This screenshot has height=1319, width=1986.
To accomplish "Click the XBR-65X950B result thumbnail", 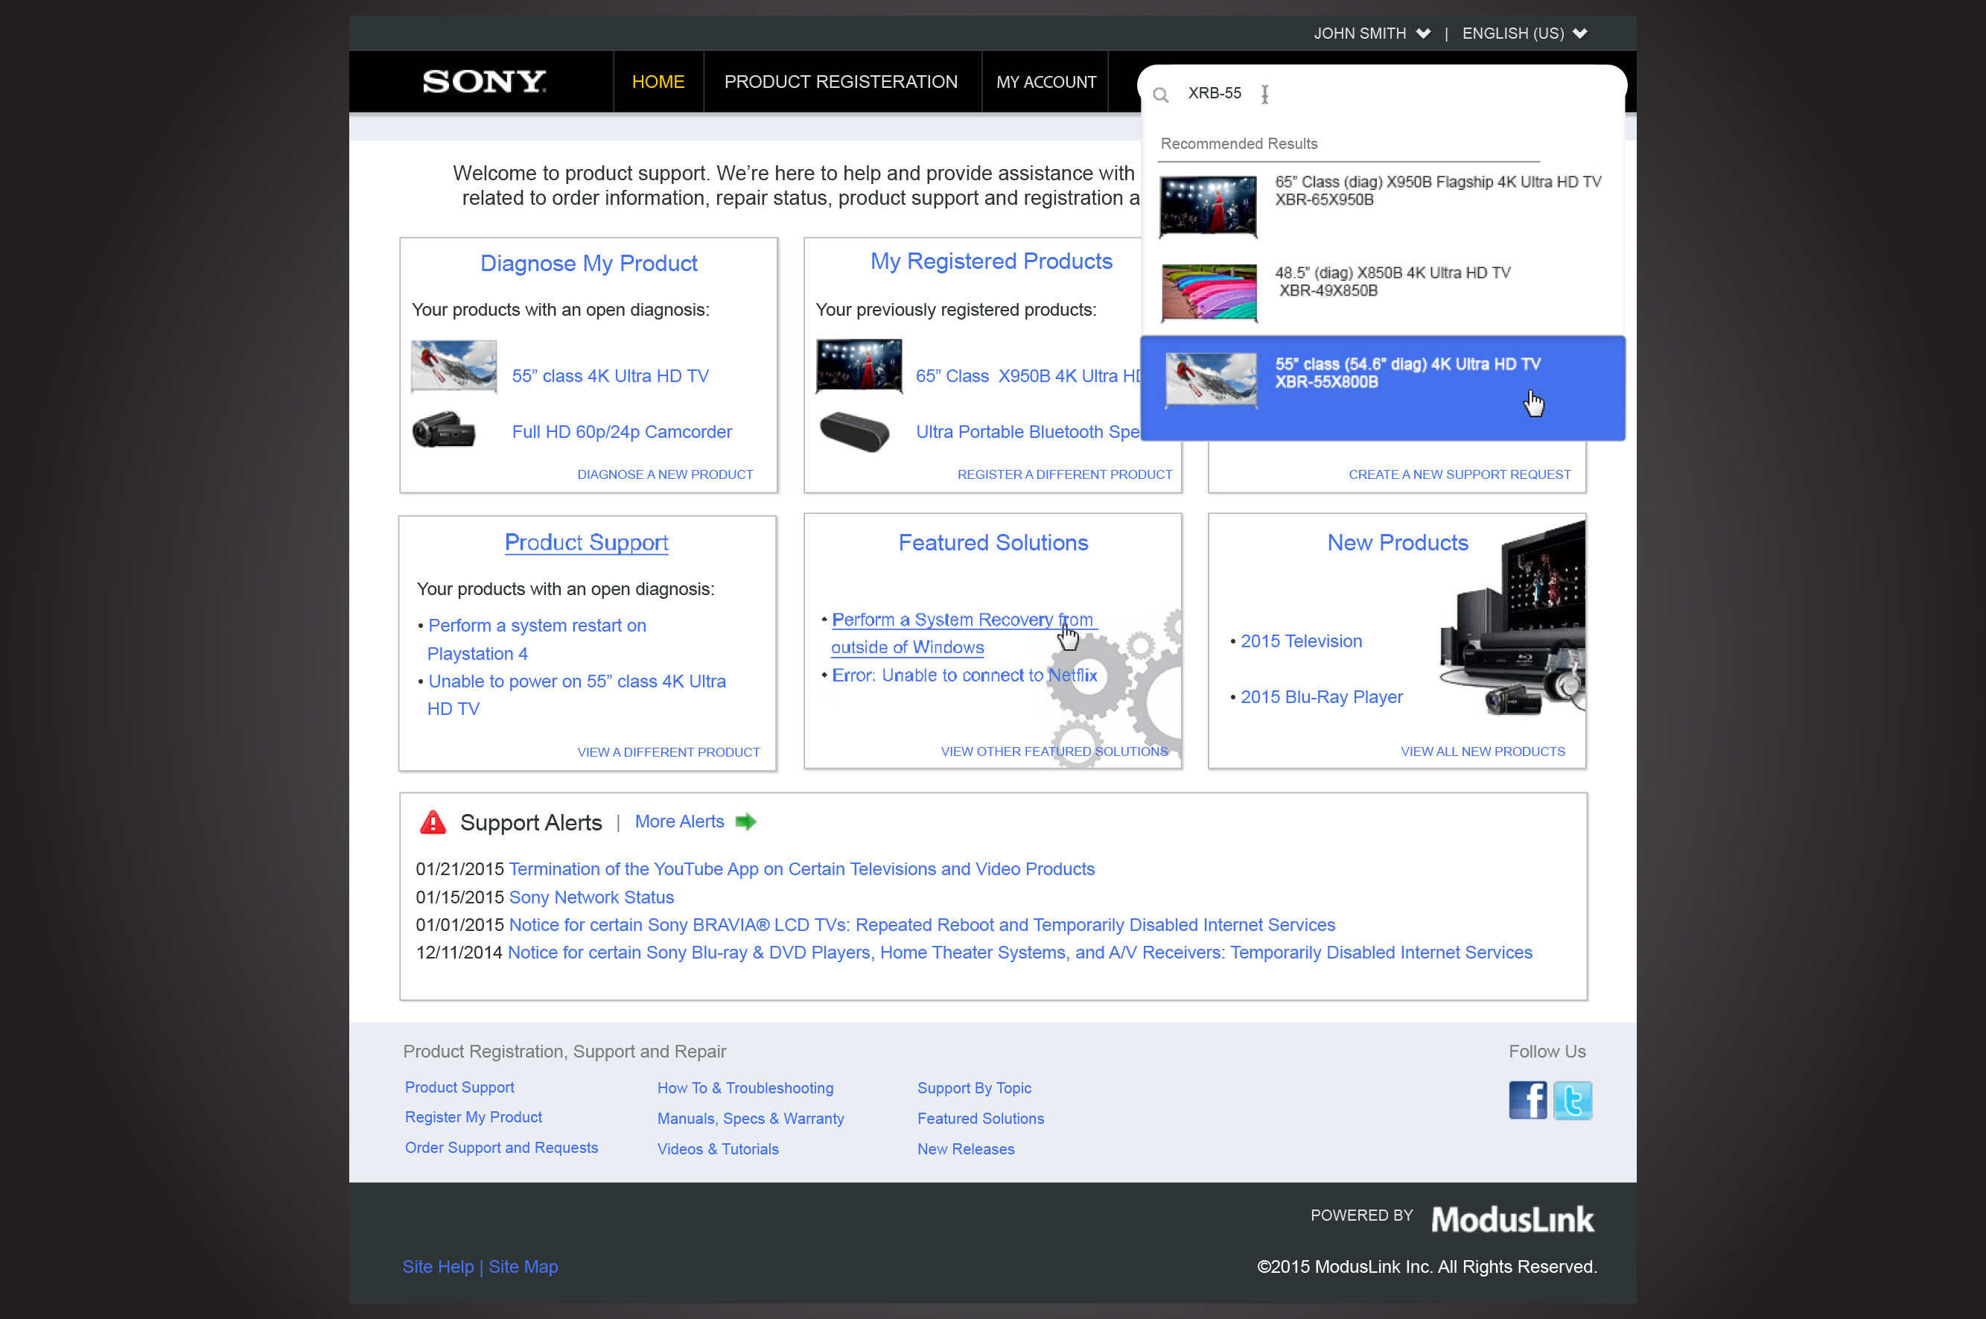I will coord(1209,206).
